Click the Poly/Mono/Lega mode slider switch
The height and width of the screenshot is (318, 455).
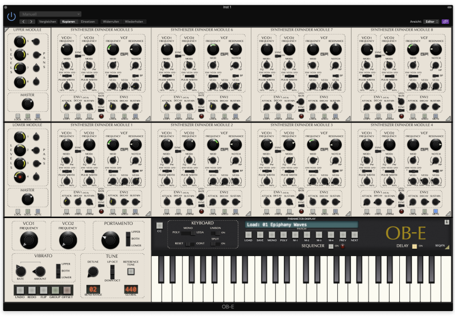click(189, 233)
